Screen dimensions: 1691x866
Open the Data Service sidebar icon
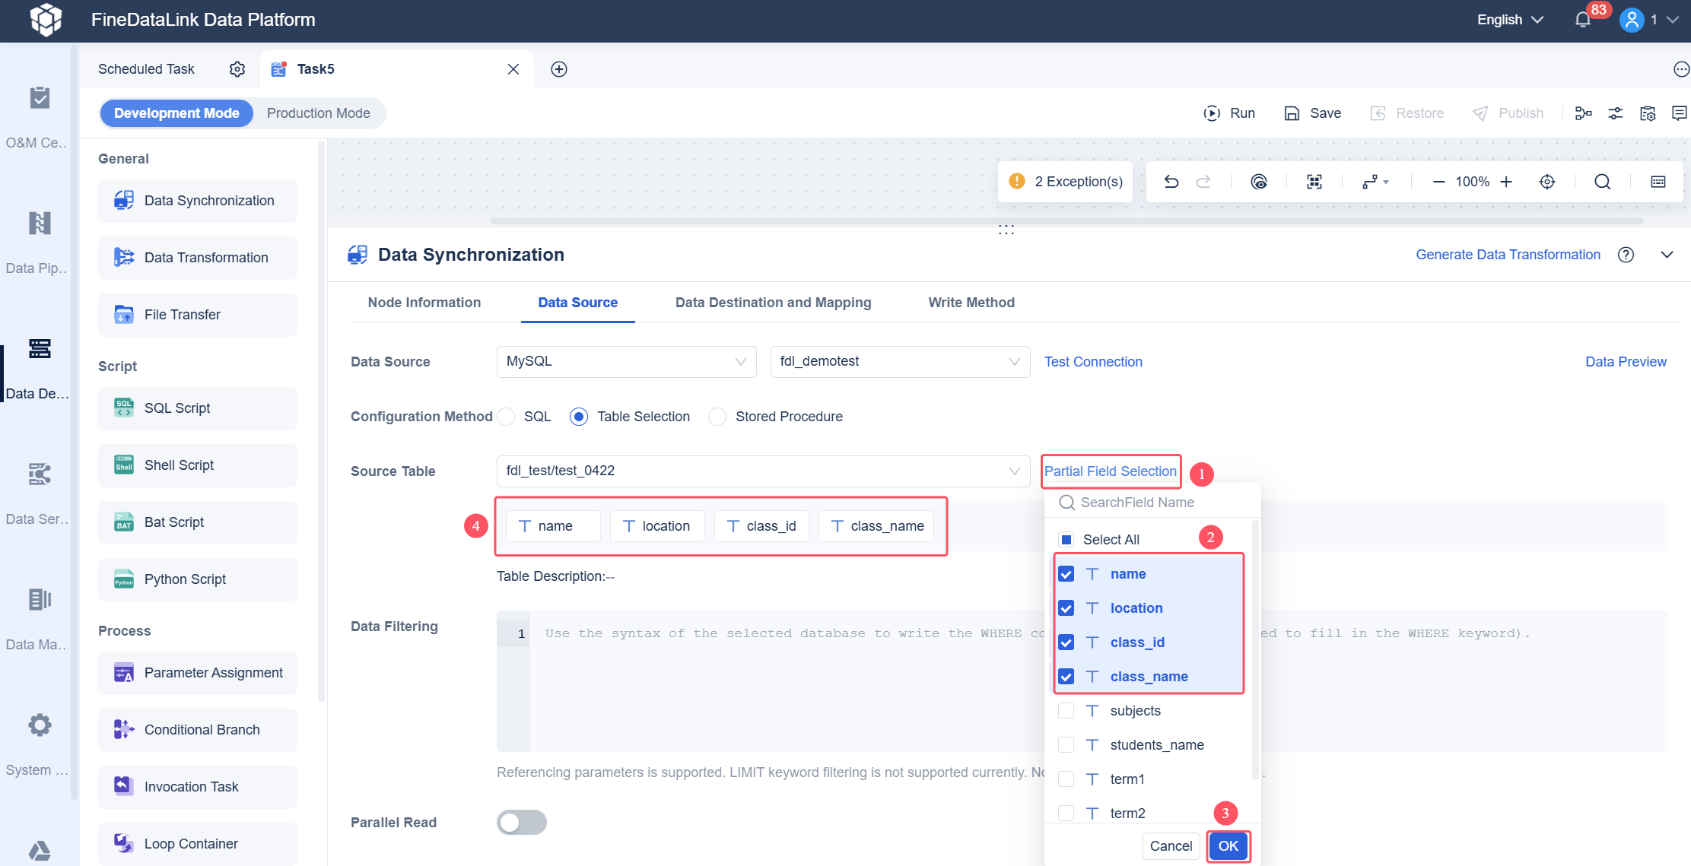pyautogui.click(x=40, y=474)
